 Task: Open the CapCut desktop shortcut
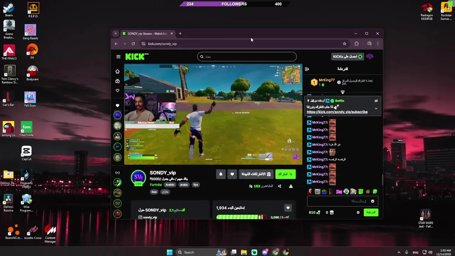pyautogui.click(x=26, y=154)
